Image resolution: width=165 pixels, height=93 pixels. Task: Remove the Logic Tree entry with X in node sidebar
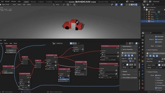tap(135, 59)
